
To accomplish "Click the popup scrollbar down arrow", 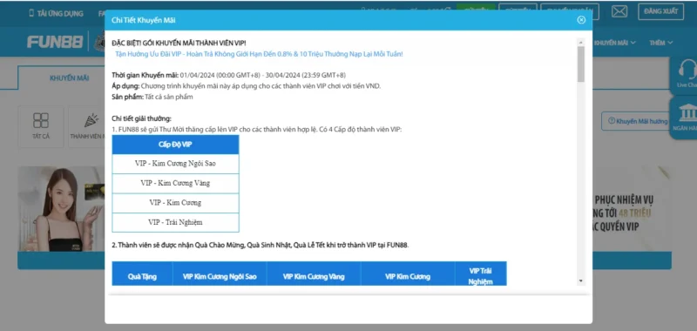I will tap(580, 280).
